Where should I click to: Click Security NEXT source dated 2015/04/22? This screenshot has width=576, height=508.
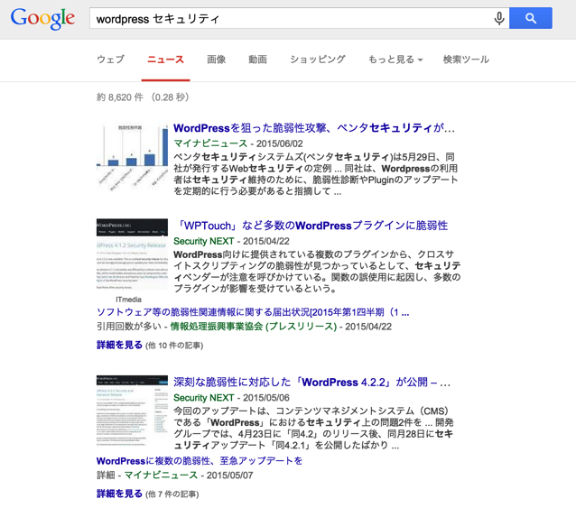[x=203, y=241]
